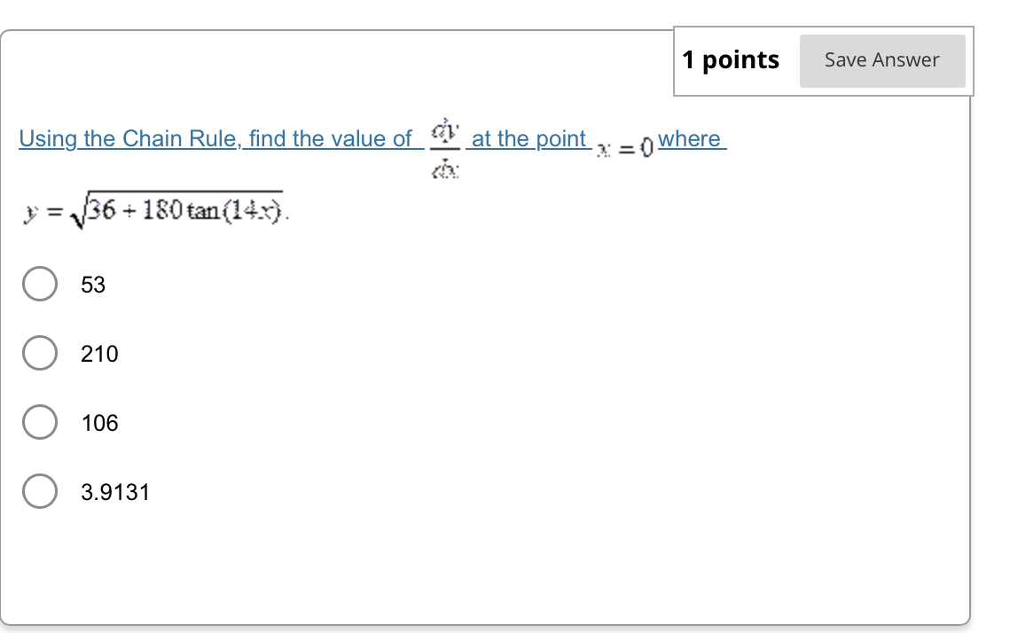
Task: Choose 210 as your answer
Action: click(x=39, y=353)
